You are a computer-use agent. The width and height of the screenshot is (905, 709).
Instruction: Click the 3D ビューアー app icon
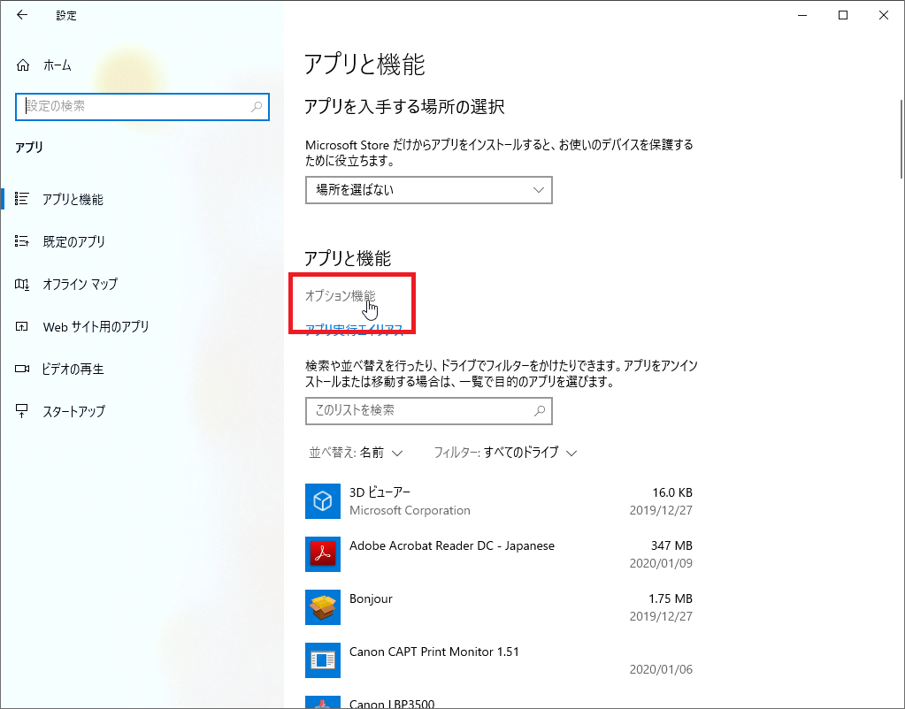pos(323,501)
